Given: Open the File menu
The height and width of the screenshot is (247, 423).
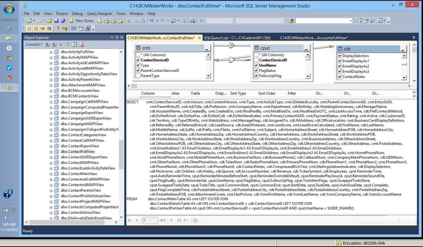Looking at the screenshot, I should pos(27,14).
